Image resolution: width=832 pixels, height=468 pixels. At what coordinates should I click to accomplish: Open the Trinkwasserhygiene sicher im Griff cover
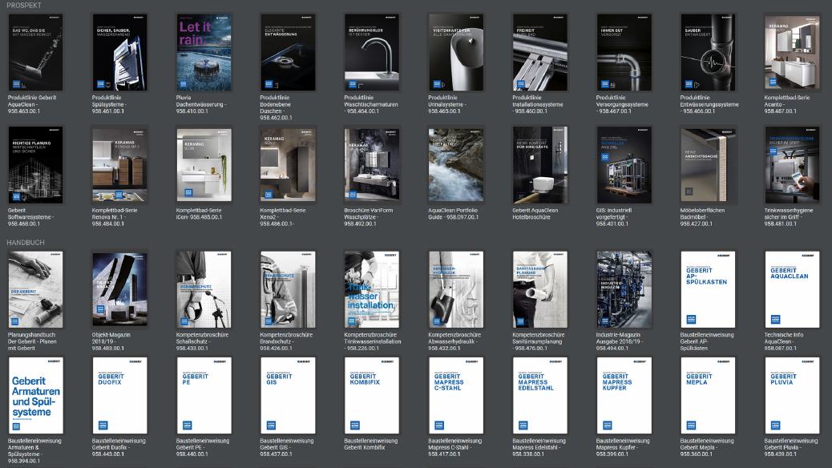[x=792, y=165]
